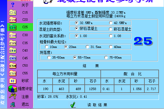Select 31.5mm maximum aggregate size

[x=87, y=47]
